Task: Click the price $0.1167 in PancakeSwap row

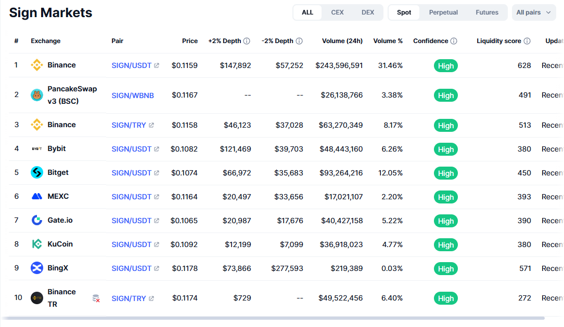Action: [x=185, y=95]
